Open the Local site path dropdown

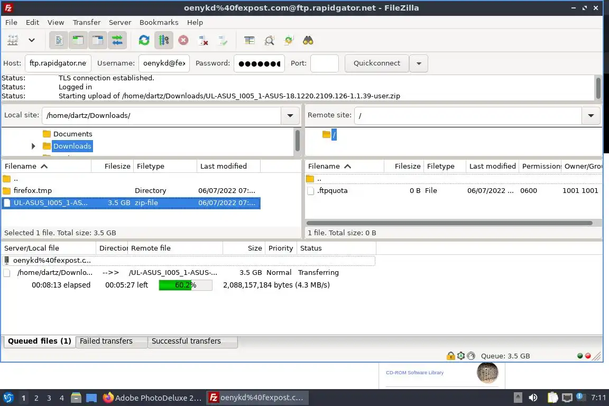tap(290, 115)
